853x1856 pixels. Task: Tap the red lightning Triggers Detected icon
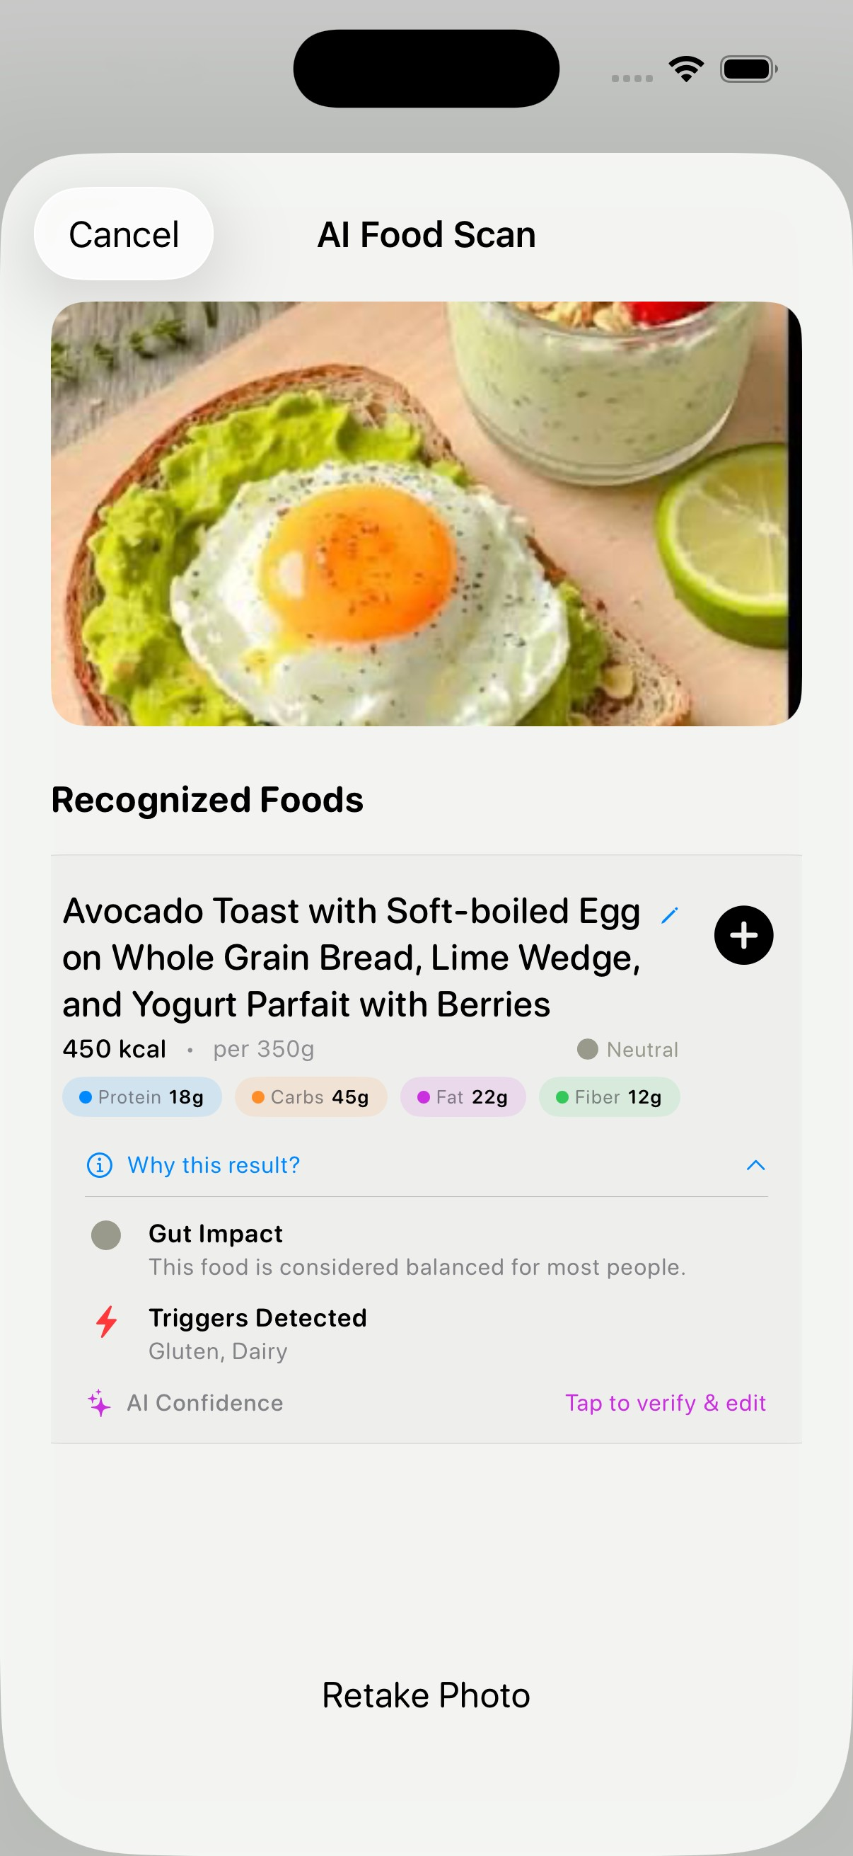point(107,1322)
